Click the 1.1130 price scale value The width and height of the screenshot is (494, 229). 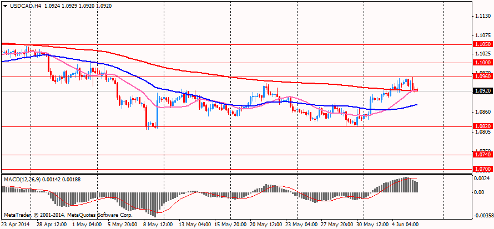(x=483, y=17)
